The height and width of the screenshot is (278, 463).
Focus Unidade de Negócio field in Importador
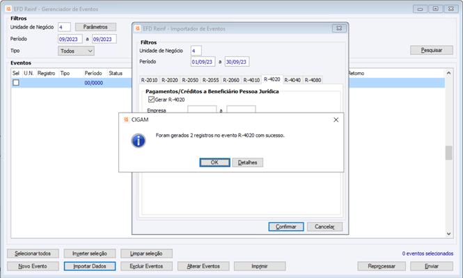pyautogui.click(x=196, y=51)
